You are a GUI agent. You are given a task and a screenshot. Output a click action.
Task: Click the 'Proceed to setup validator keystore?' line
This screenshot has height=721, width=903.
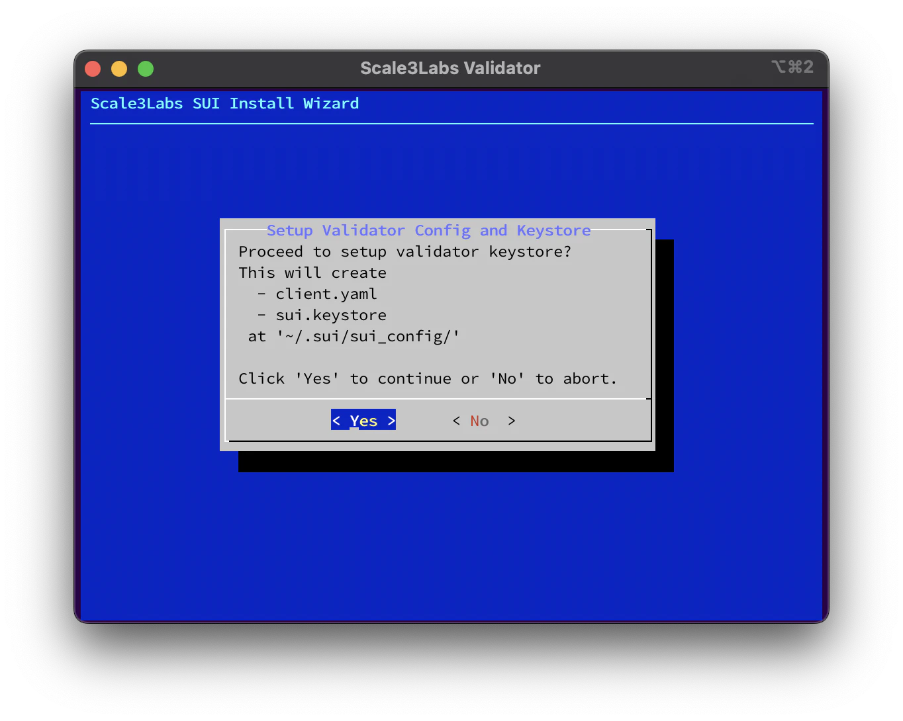coord(404,251)
